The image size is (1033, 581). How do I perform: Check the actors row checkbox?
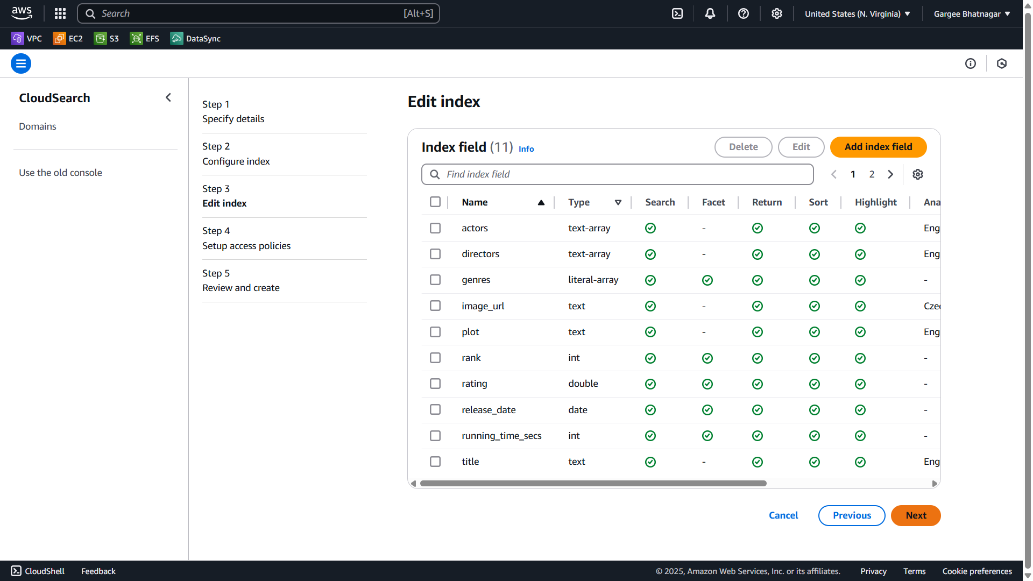click(435, 228)
